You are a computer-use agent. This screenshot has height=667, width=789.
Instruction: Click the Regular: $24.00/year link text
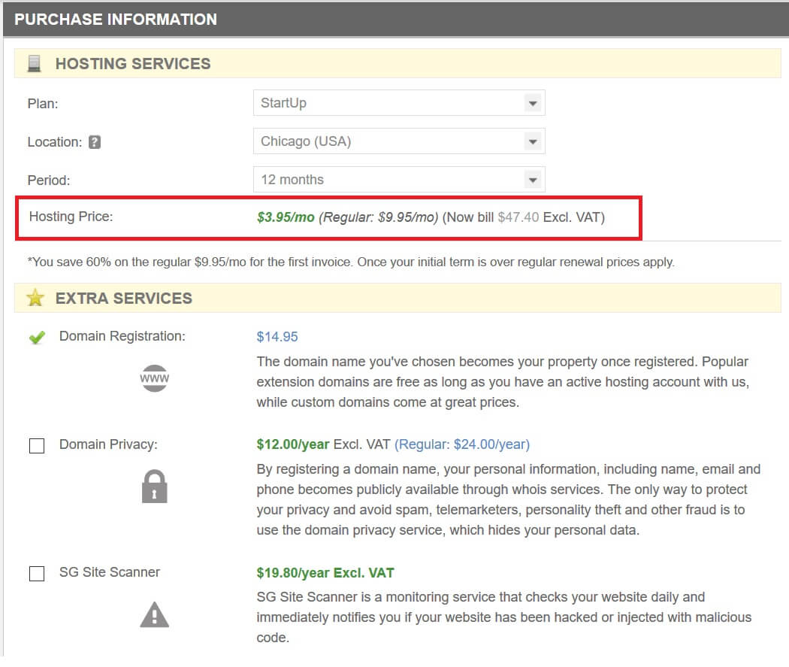click(462, 444)
